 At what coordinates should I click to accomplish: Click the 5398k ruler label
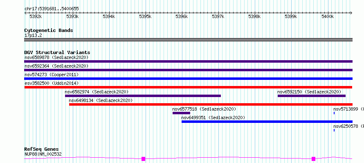tap(255, 16)
